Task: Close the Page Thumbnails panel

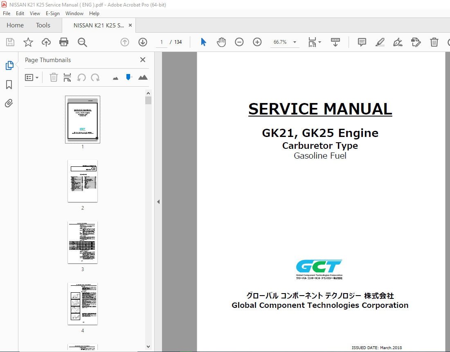Action: click(x=143, y=60)
